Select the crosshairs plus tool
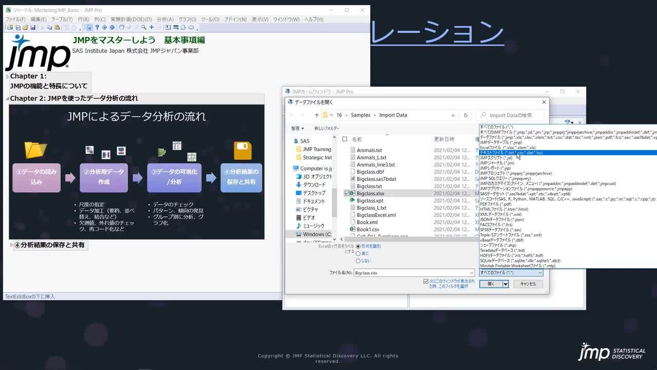 (151, 27)
